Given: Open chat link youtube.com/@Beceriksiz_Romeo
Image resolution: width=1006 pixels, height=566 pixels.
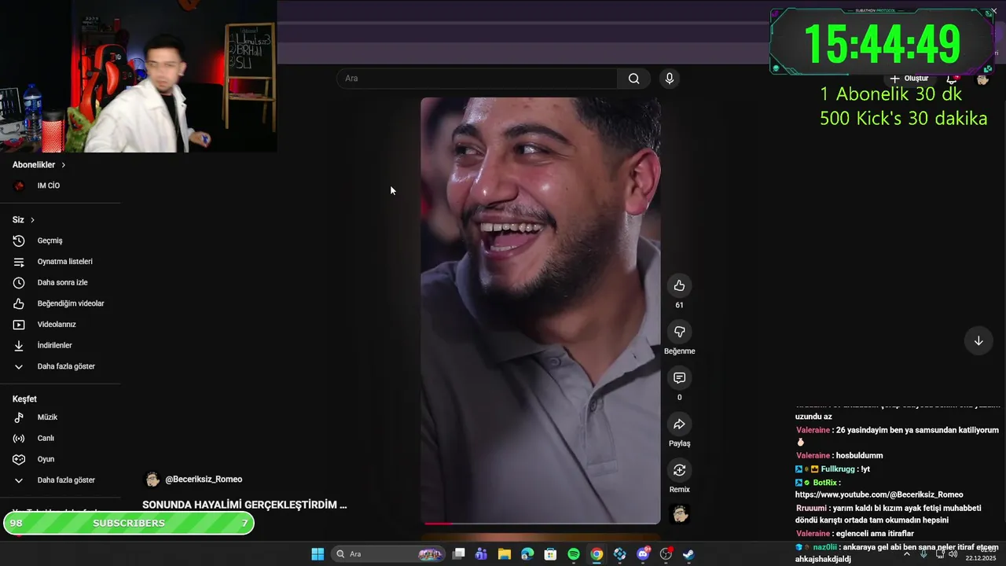Looking at the screenshot, I should pyautogui.click(x=879, y=494).
